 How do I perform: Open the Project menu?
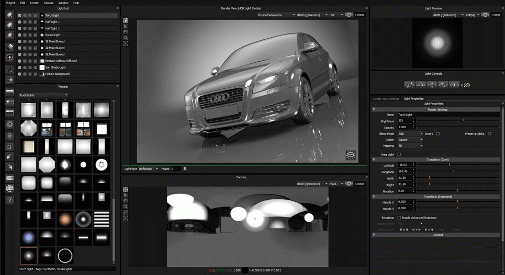tap(10, 3)
